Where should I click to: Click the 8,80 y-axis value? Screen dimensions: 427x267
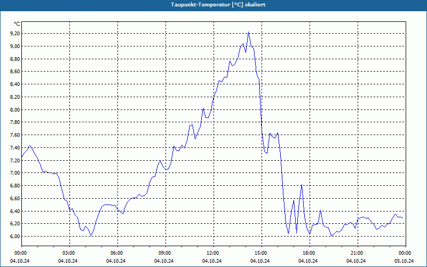(x=15, y=59)
